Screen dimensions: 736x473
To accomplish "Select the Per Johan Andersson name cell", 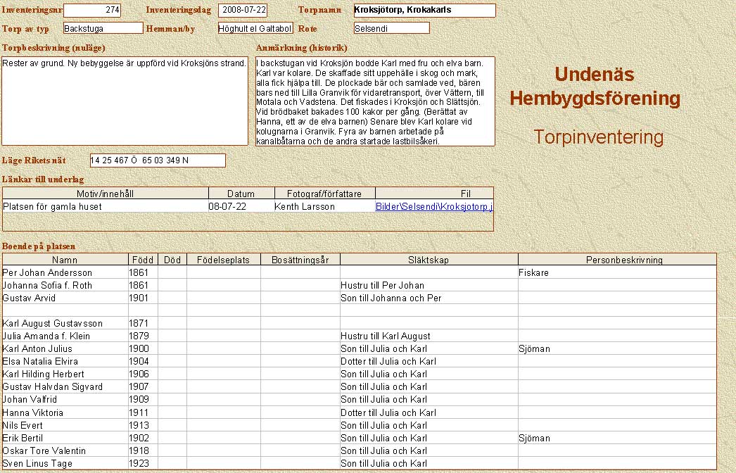I will pyautogui.click(x=48, y=272).
